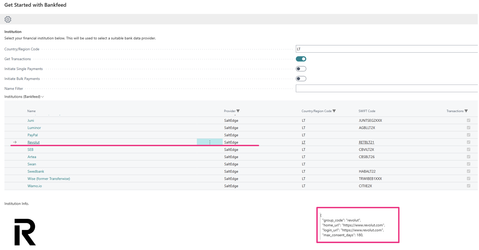This screenshot has height=250, width=479.
Task: Click the arrow marker on the Revolut row
Action: pos(15,142)
